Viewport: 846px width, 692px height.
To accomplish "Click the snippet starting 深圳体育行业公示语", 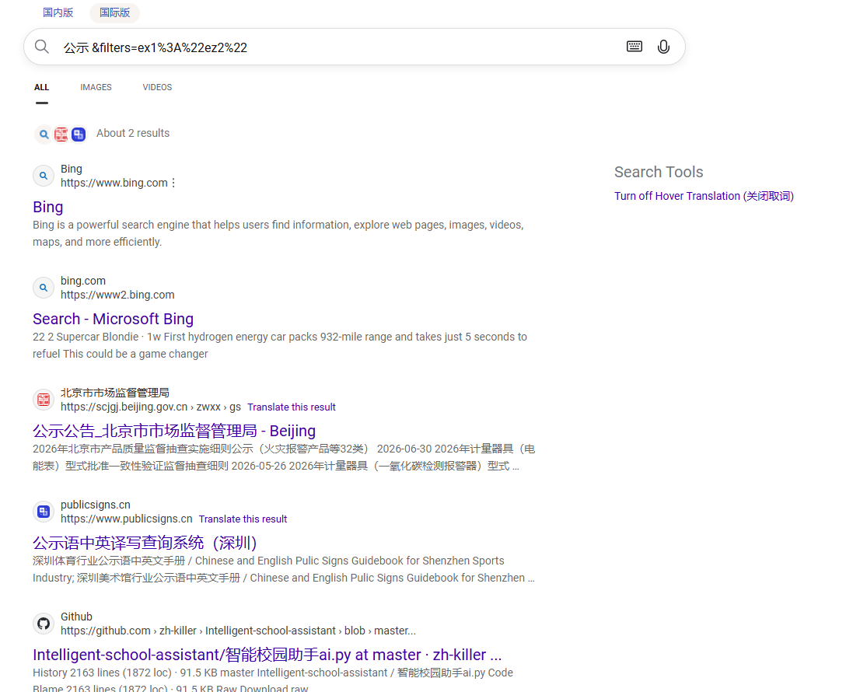I will (284, 569).
